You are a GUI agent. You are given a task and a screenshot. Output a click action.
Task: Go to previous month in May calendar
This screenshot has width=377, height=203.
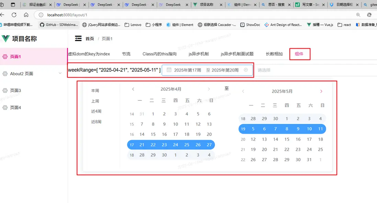[243, 91]
